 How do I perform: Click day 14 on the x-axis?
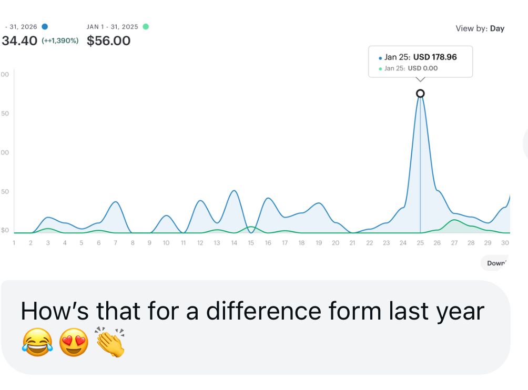tap(233, 243)
